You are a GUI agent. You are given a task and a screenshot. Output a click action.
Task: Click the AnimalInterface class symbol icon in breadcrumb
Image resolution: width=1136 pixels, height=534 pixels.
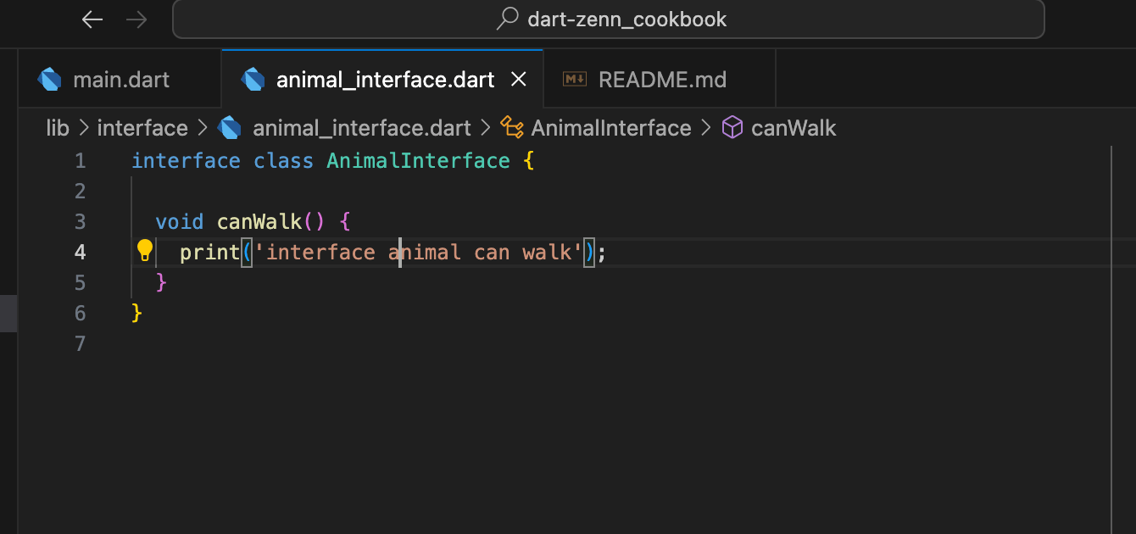tap(512, 128)
